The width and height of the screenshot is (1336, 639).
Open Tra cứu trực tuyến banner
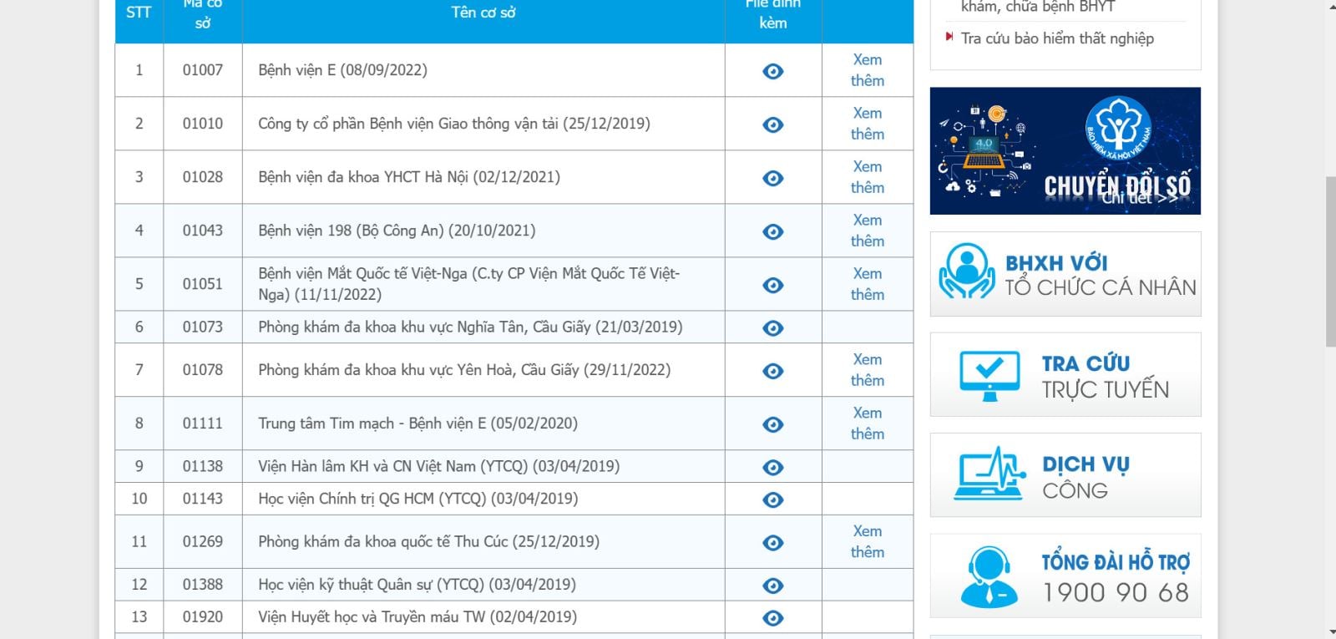click(1065, 375)
